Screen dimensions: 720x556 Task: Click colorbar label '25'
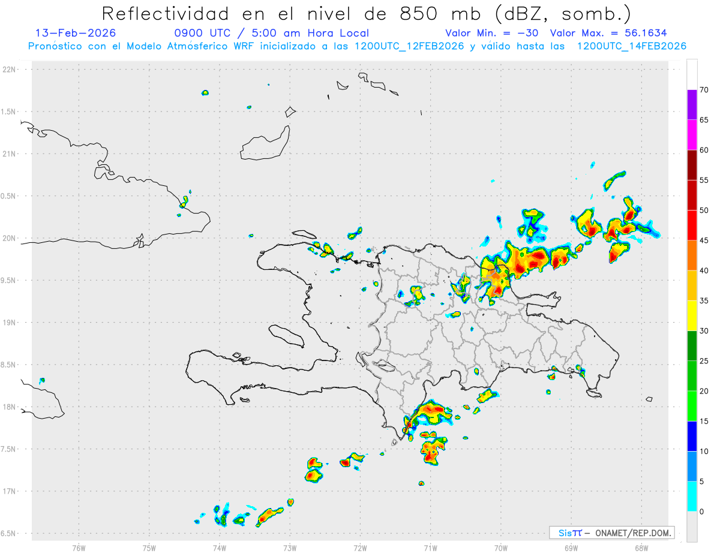pyautogui.click(x=704, y=361)
